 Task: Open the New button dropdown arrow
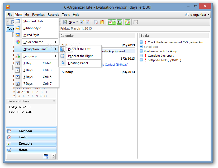click(77, 22)
